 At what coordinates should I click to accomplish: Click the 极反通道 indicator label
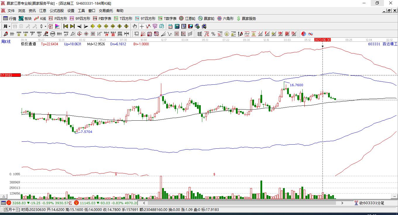click(x=28, y=44)
